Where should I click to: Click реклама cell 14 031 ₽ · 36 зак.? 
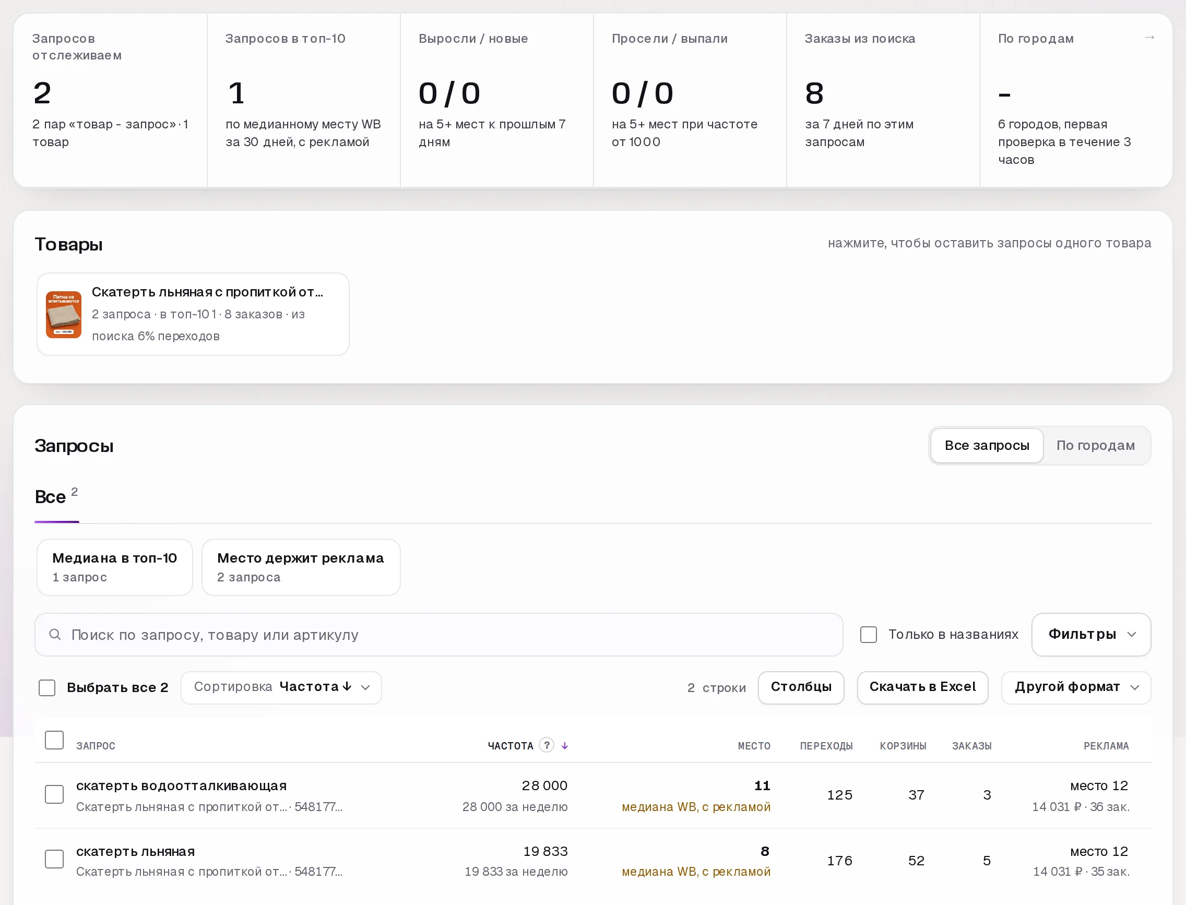pyautogui.click(x=1081, y=806)
